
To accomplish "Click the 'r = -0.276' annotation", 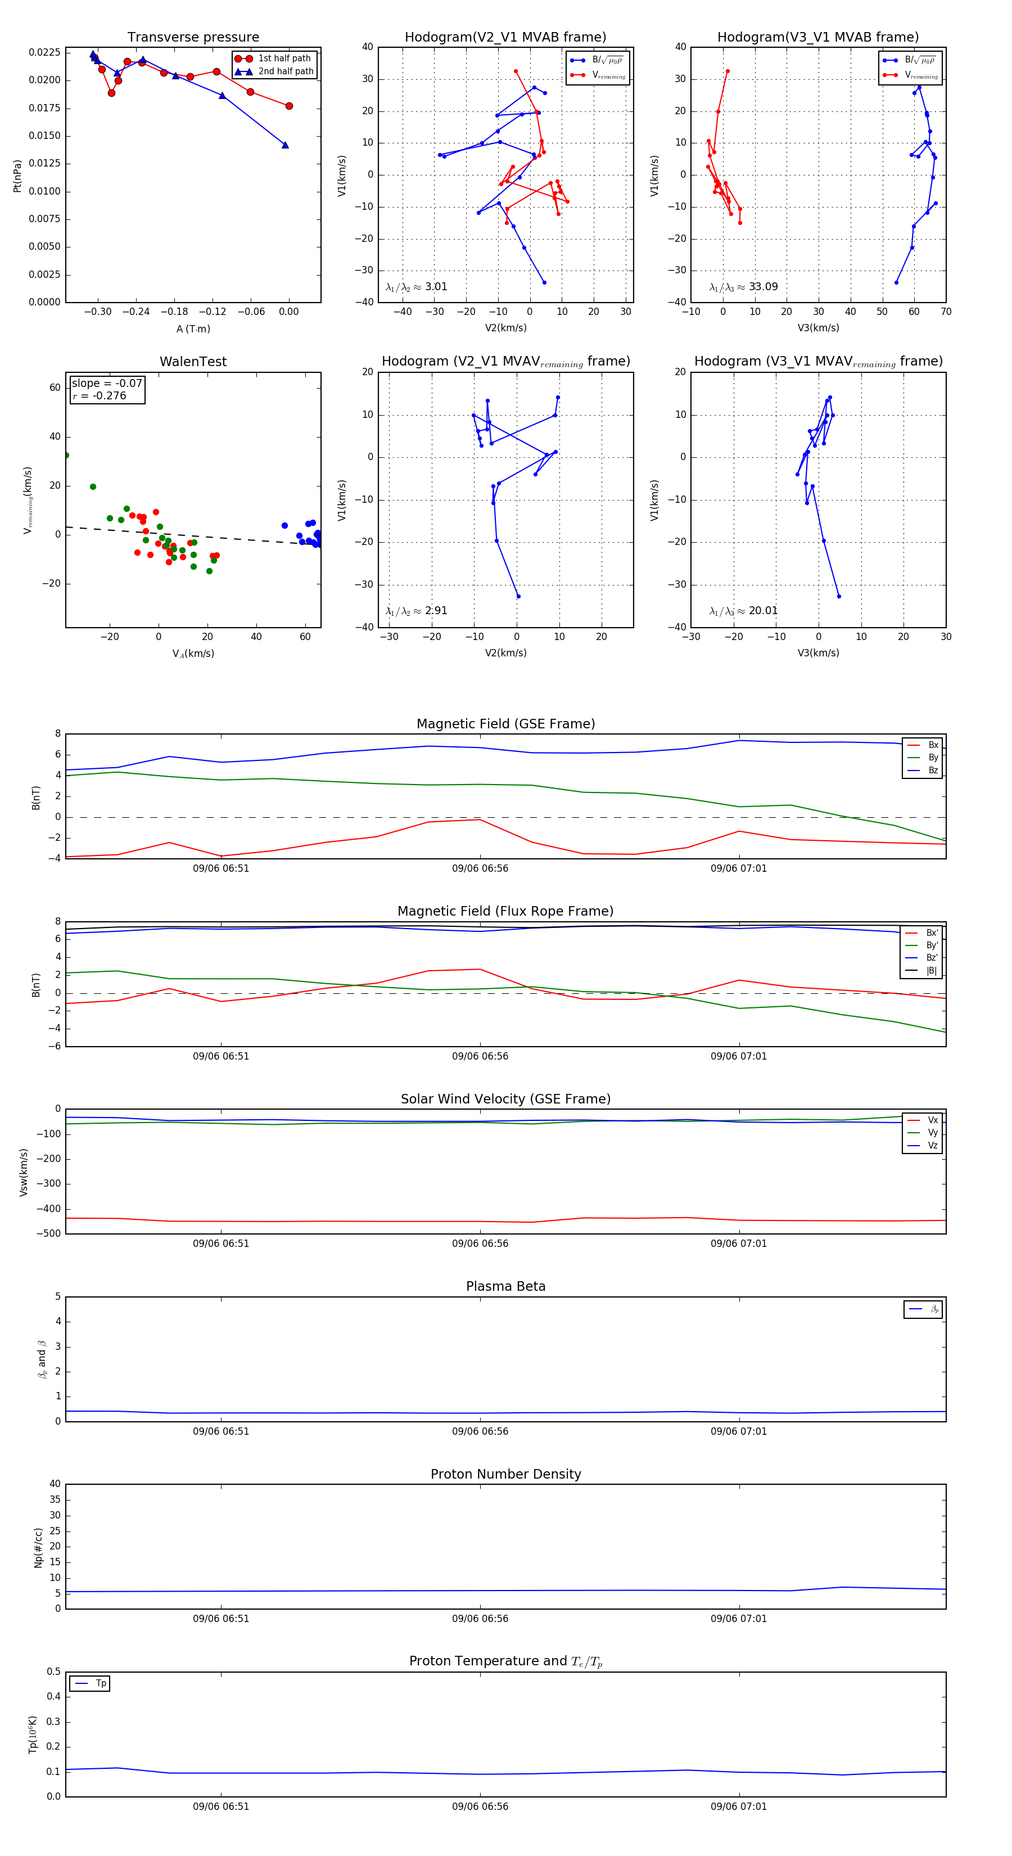I will [x=100, y=395].
